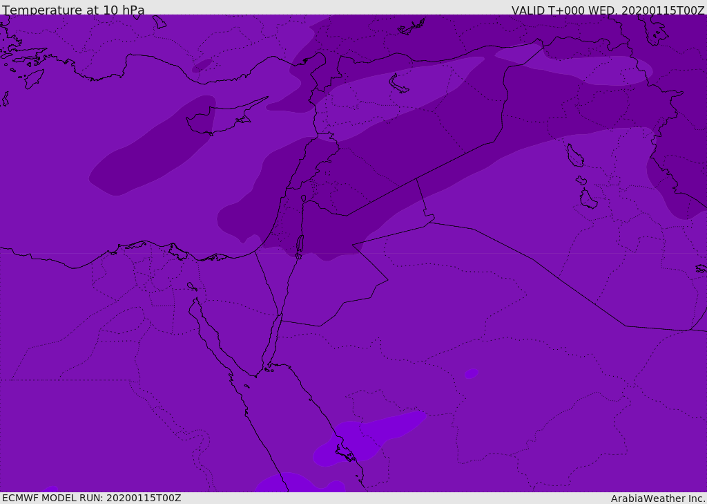The image size is (707, 504).
Task: Click the 'ArabiaWeather Inc.' credit text
Action: 658,498
